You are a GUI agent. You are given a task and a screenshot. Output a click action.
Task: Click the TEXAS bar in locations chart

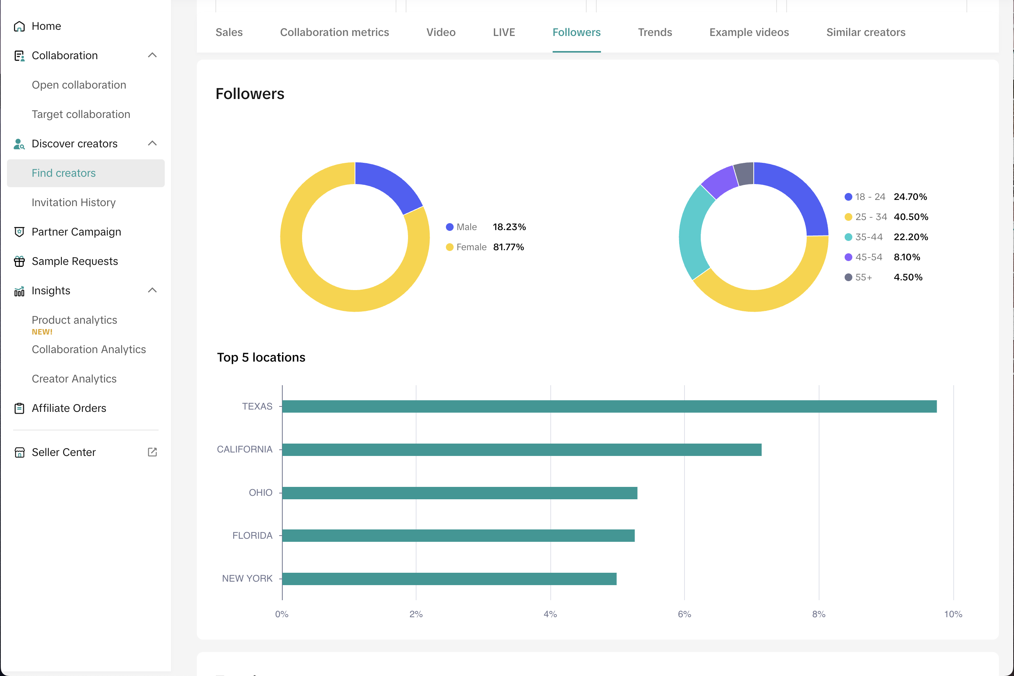point(609,406)
